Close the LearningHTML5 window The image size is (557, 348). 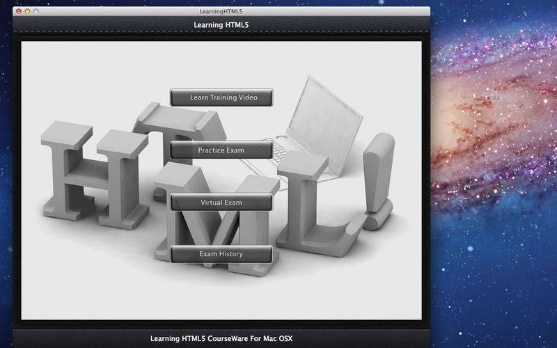(x=19, y=11)
